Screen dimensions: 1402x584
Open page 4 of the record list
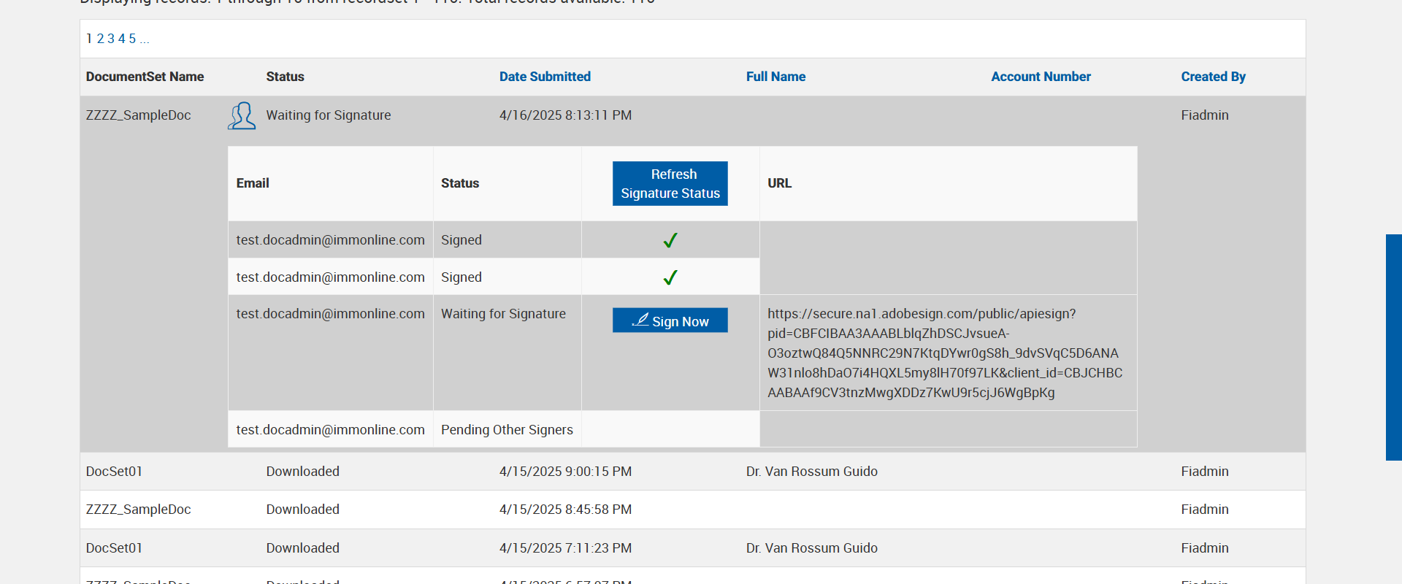click(x=122, y=39)
